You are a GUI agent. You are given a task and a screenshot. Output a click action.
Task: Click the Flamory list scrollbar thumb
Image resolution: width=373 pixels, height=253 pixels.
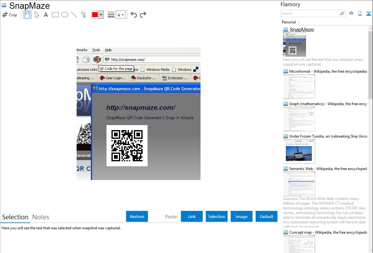tap(371, 65)
